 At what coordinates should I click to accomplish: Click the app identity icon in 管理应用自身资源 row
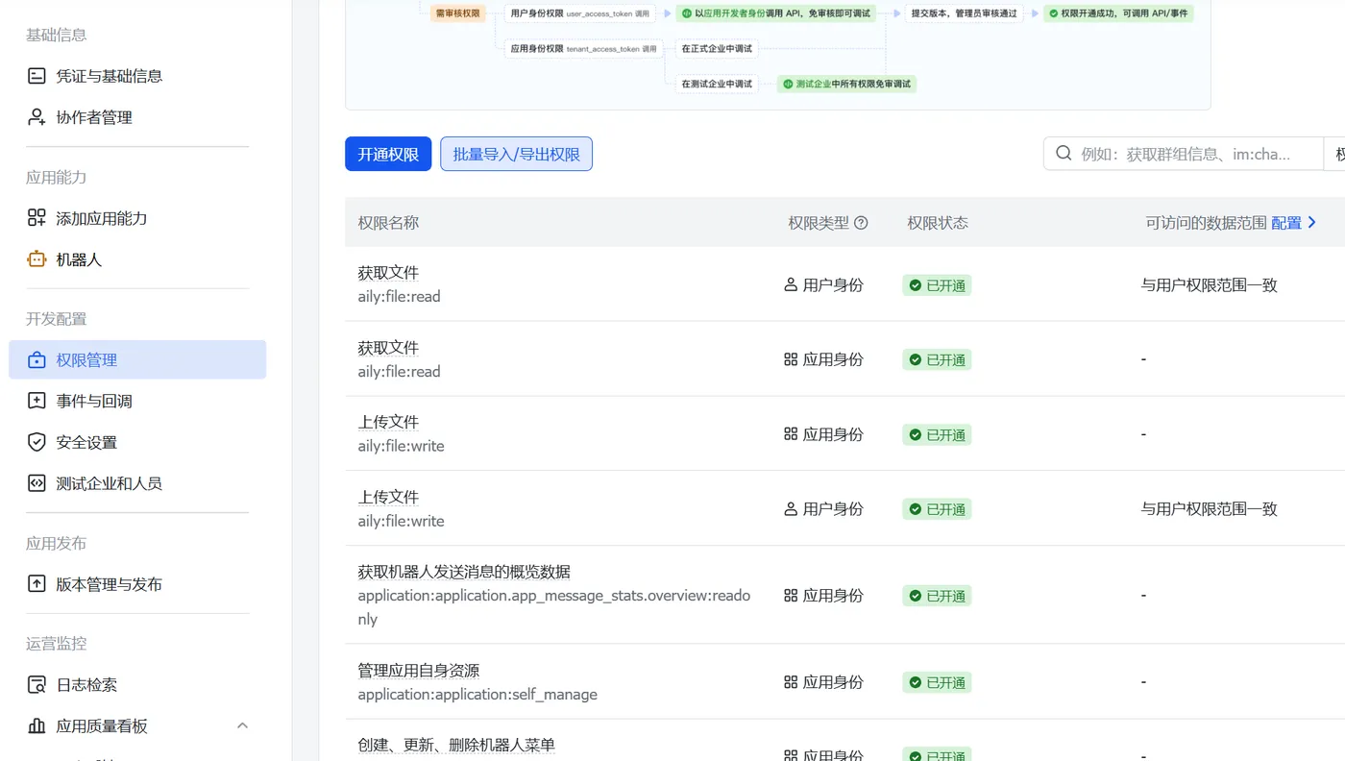pyautogui.click(x=791, y=682)
